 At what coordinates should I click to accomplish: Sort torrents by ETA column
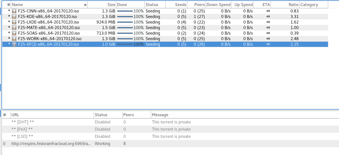point(262,5)
